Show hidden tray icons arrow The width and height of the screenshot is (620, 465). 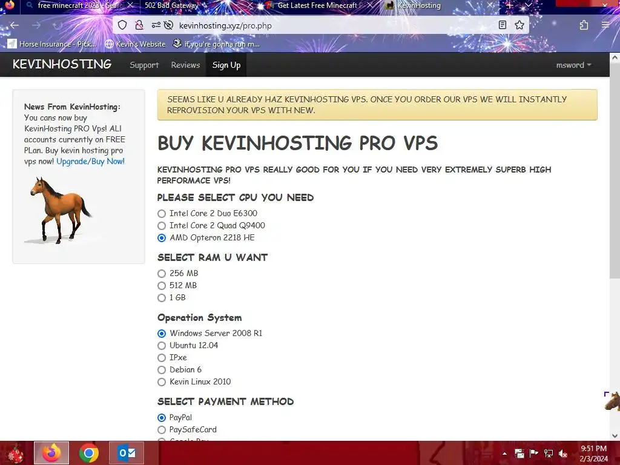click(504, 453)
